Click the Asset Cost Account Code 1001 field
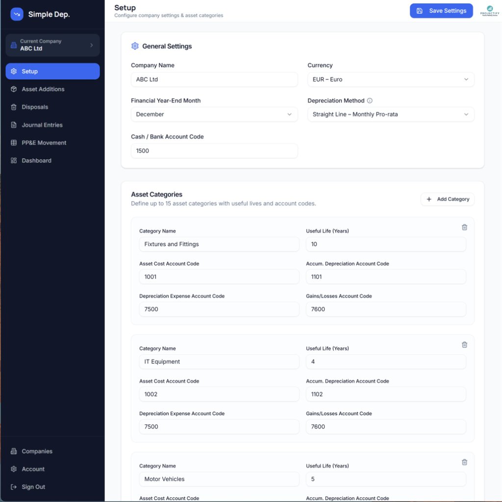Image resolution: width=502 pixels, height=502 pixels. click(x=219, y=276)
